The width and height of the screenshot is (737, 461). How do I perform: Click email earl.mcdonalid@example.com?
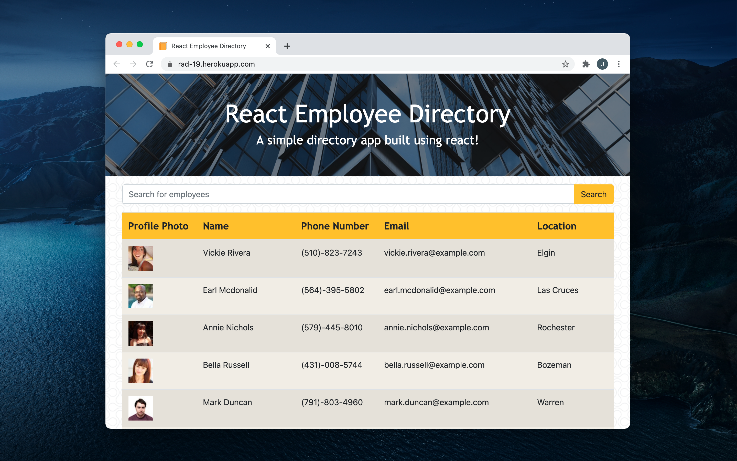click(x=439, y=290)
